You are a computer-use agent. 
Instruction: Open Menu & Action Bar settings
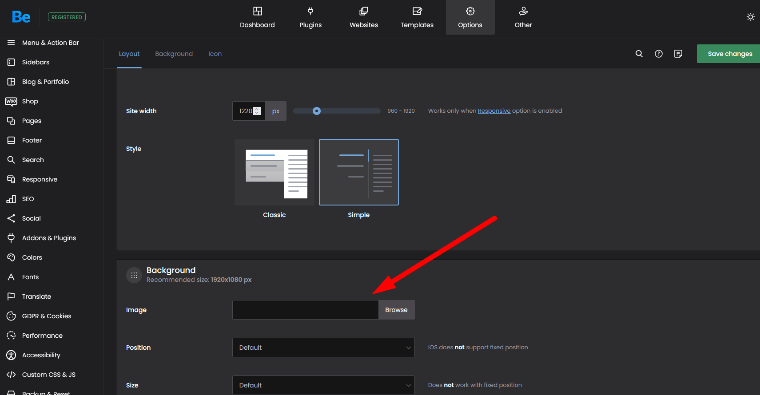tap(52, 43)
